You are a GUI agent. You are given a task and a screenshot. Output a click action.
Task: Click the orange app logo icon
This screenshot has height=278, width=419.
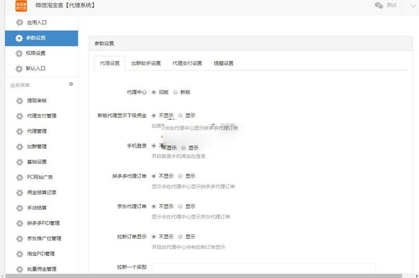click(x=21, y=6)
